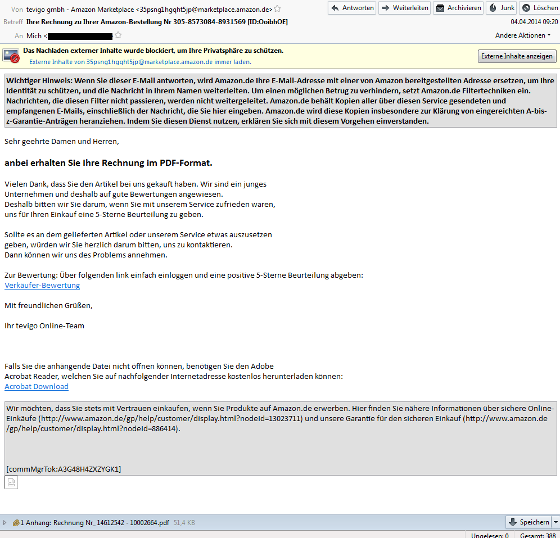The width and height of the screenshot is (560, 538).
Task: Click heading 'anbei erhalten Sie Ihre Rechnung'
Action: (x=108, y=163)
